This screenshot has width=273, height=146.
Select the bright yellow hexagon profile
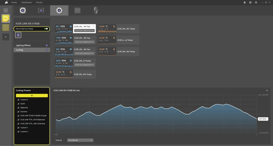coord(5,18)
